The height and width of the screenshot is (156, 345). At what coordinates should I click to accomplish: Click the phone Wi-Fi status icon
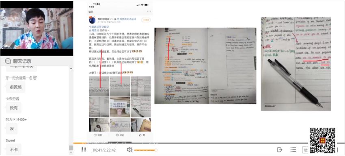142,4
